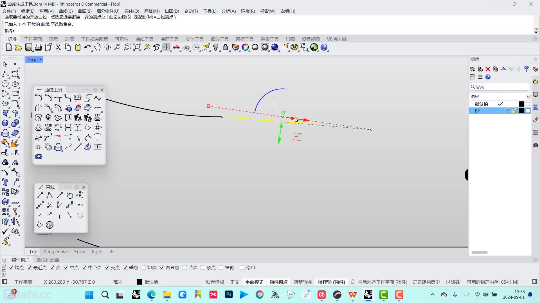This screenshot has height=303, width=540.
Task: Open 直线 panel gear options
Action: click(x=77, y=187)
